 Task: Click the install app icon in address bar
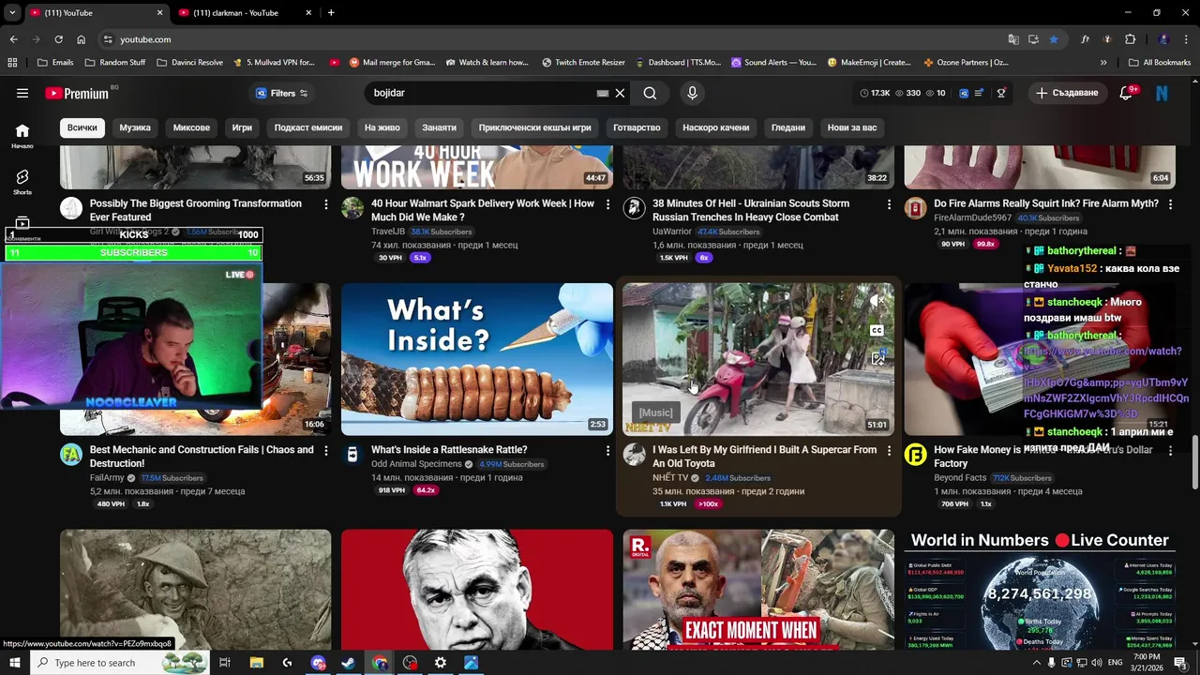[1033, 39]
